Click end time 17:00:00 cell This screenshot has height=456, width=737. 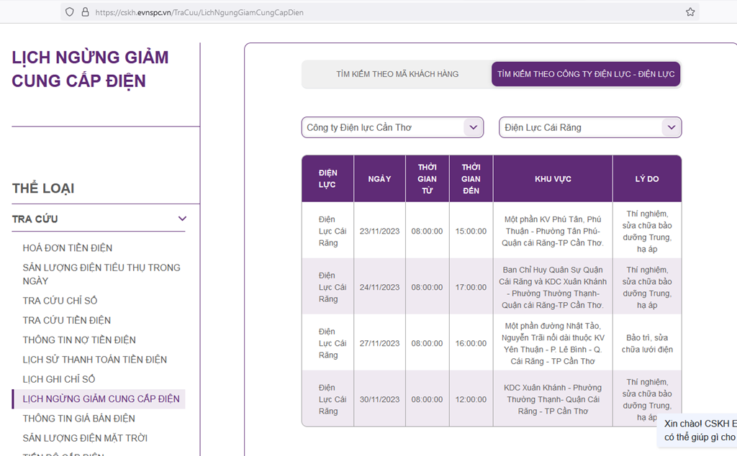tap(471, 288)
